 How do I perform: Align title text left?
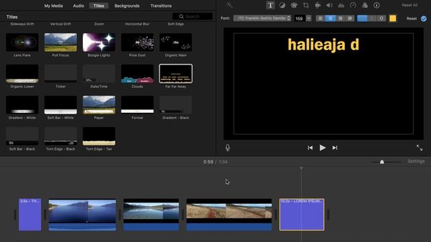pyautogui.click(x=321, y=18)
